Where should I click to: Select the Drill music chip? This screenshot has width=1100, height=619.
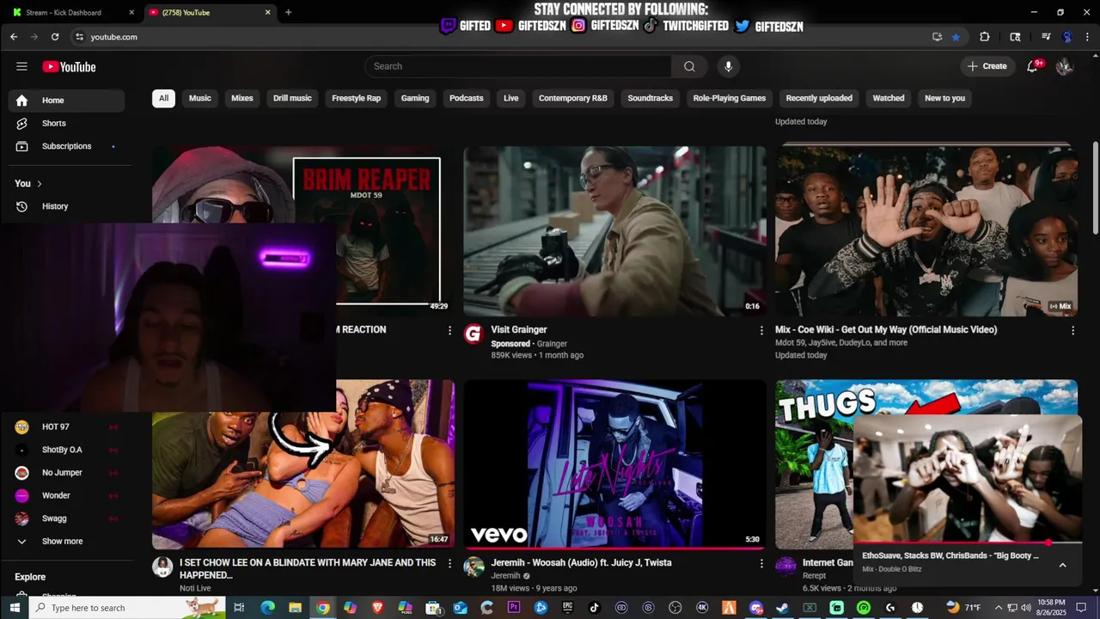tap(292, 98)
